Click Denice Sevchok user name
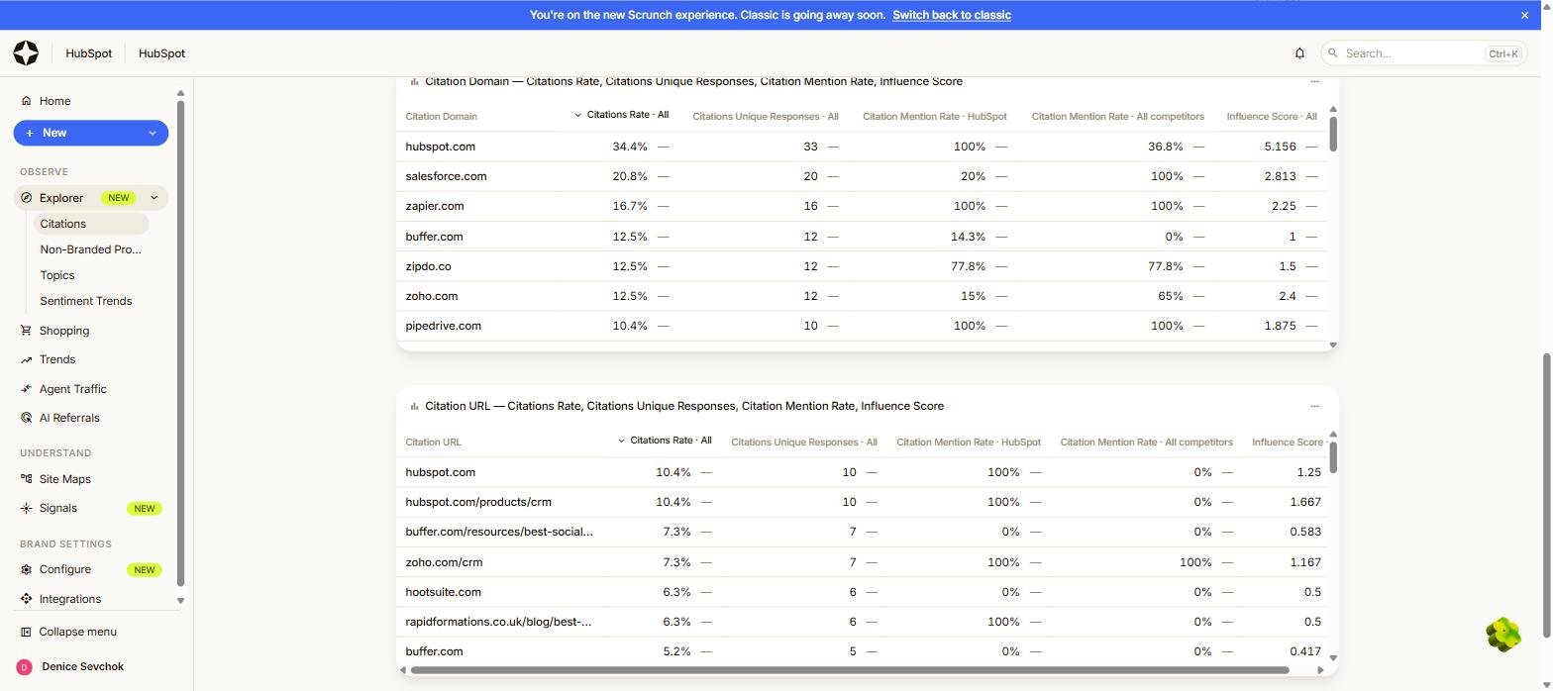Screen dimensions: 1553x691 coord(83,667)
